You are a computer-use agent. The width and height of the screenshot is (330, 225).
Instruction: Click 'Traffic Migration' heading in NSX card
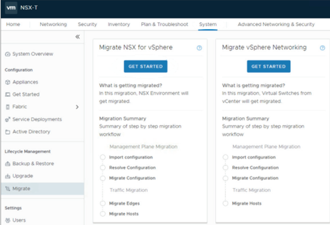[x=129, y=190]
